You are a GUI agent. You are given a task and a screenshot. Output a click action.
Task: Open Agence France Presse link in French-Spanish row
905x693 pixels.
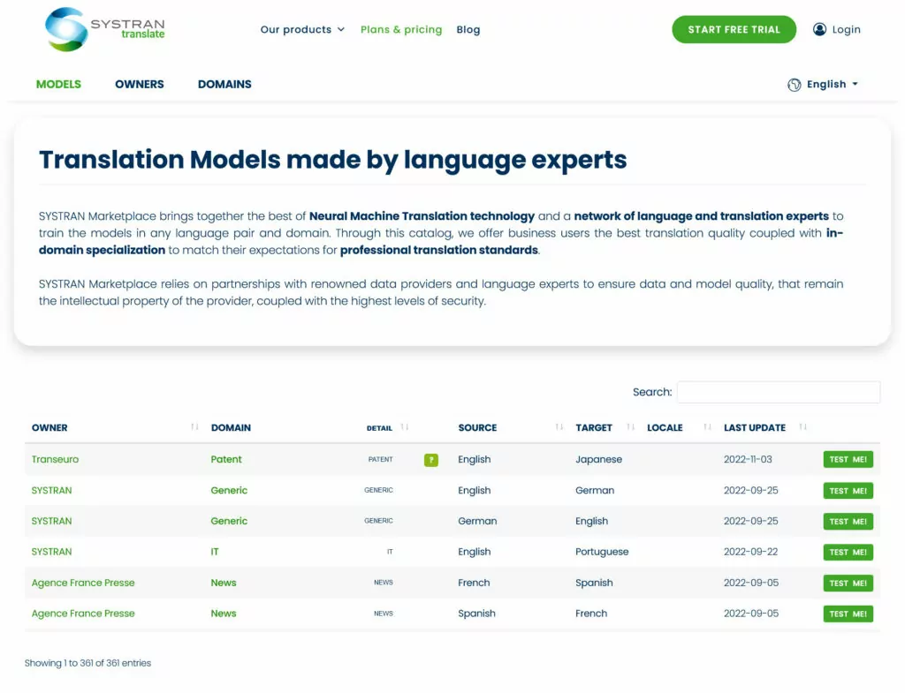(83, 583)
